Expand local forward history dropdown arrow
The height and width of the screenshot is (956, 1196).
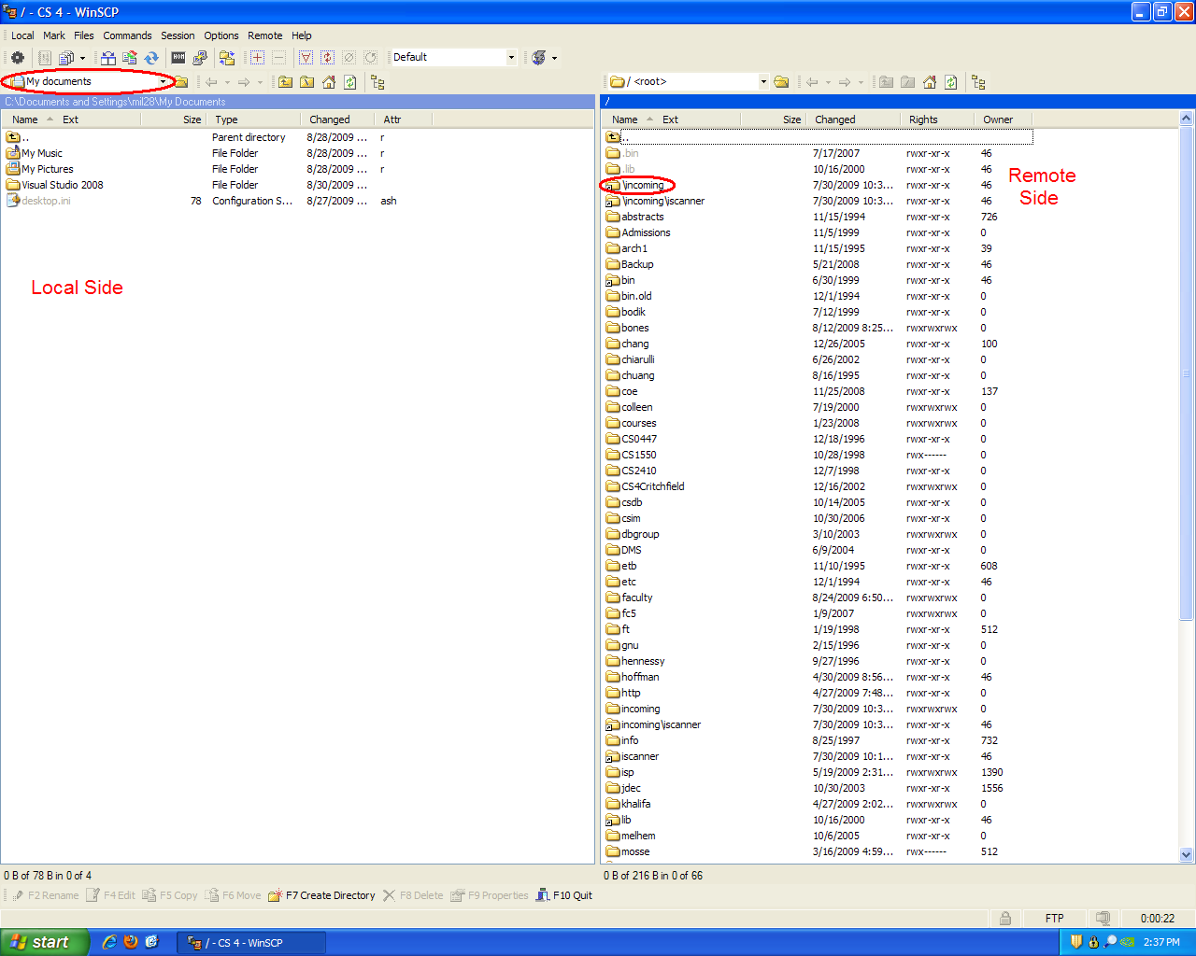(260, 82)
